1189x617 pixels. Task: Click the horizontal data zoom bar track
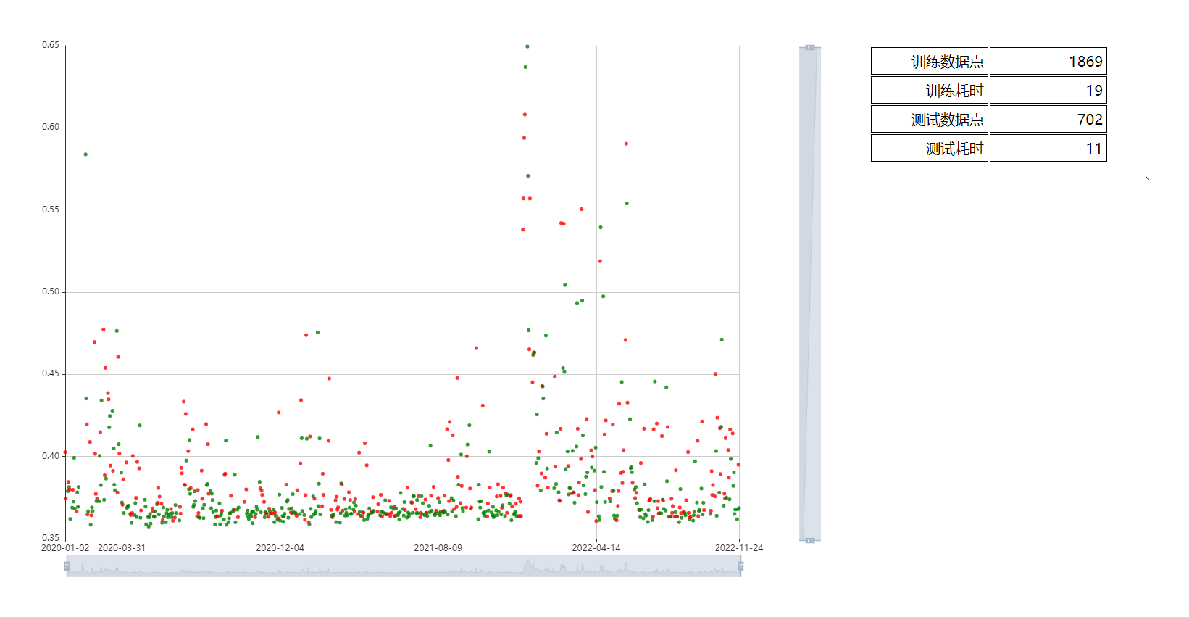(404, 566)
